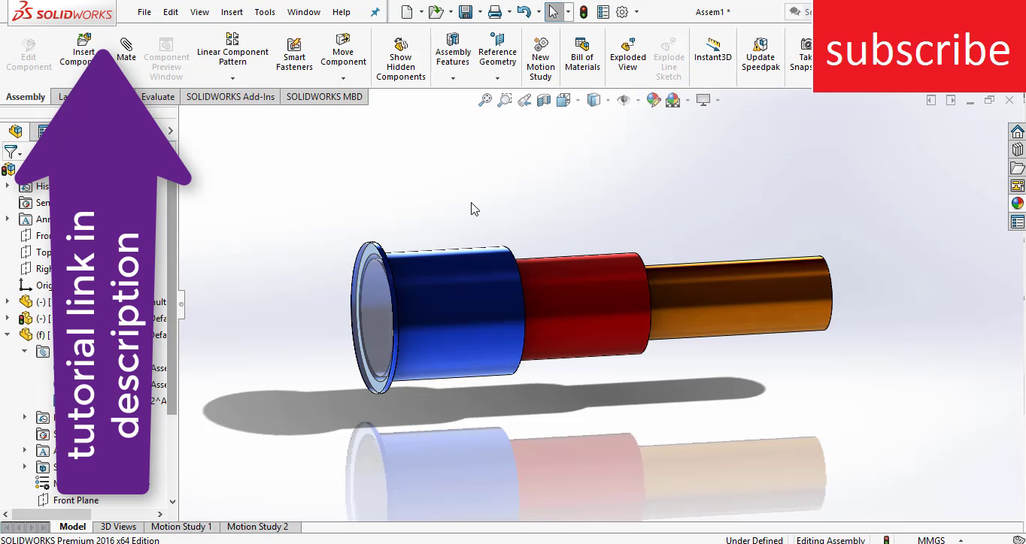
Task: Click the Print icon
Action: pyautogui.click(x=494, y=12)
